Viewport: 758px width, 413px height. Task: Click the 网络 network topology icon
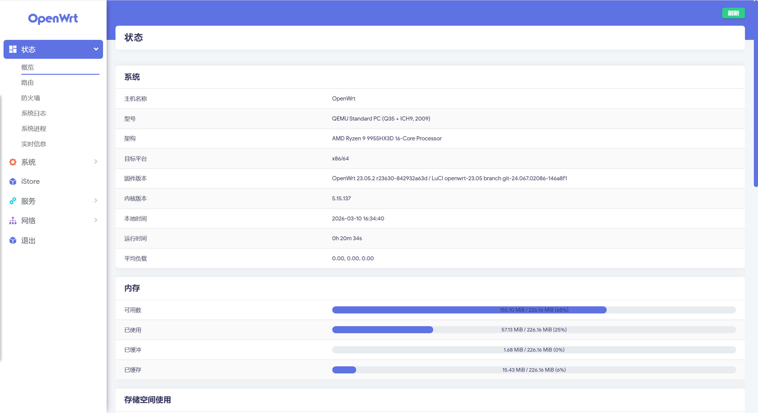click(13, 220)
